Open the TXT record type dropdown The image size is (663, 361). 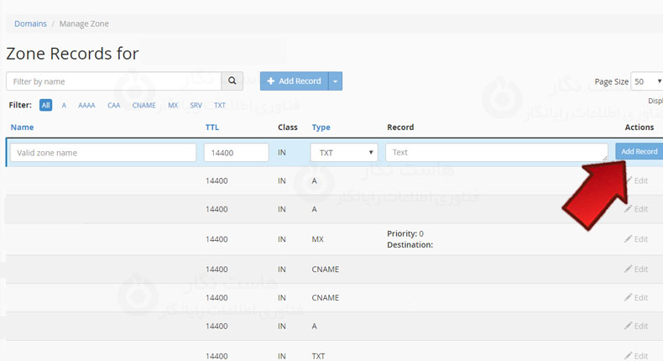[x=344, y=153]
